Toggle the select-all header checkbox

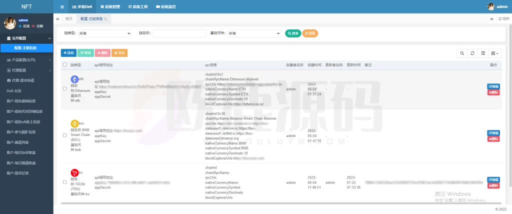pyautogui.click(x=64, y=64)
